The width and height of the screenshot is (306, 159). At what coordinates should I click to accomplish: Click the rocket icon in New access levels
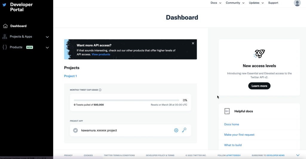click(259, 54)
